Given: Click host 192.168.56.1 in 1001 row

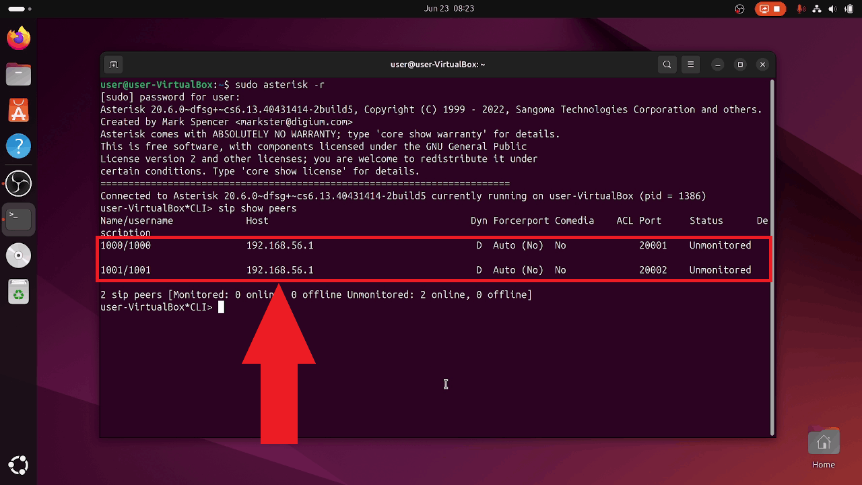Looking at the screenshot, I should coord(279,270).
